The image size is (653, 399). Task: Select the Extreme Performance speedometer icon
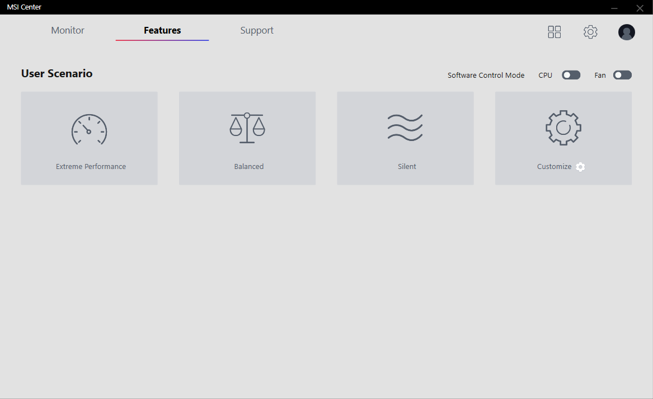(89, 129)
